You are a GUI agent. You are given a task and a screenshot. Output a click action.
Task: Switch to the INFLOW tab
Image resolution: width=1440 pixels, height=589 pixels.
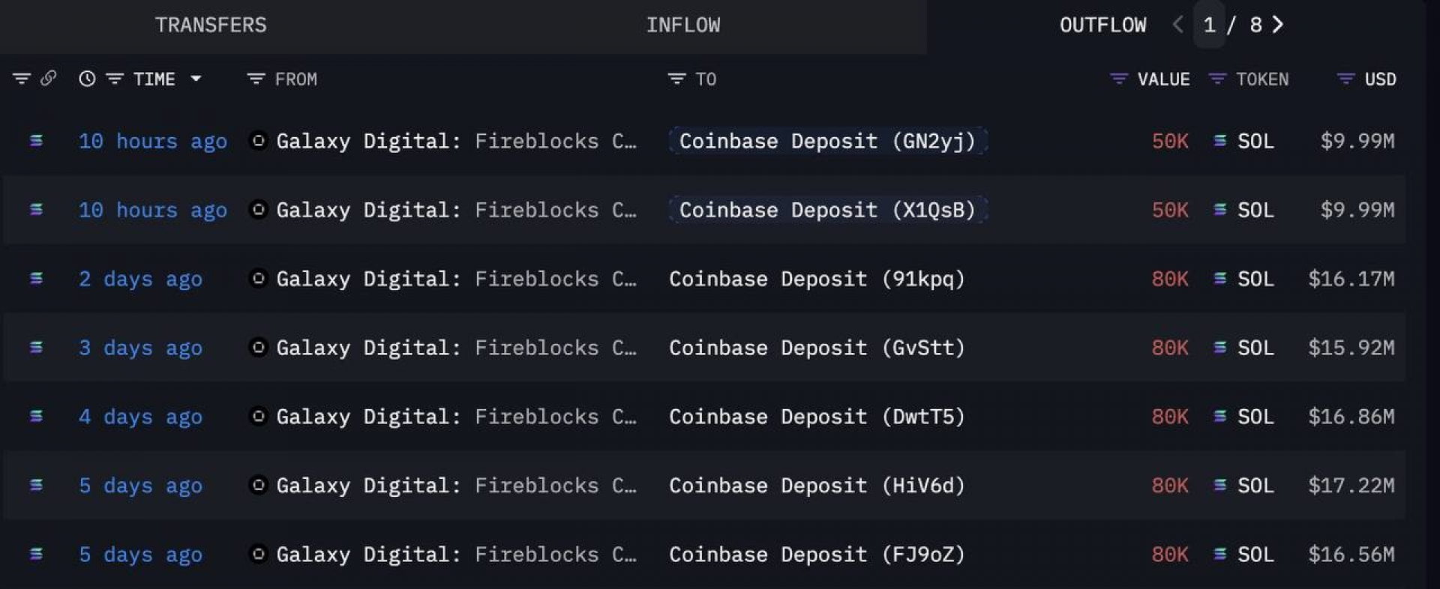[x=682, y=25]
